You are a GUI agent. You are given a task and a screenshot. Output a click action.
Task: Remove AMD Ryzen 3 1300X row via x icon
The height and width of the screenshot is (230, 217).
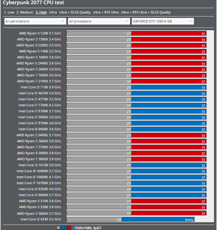(63, 40)
